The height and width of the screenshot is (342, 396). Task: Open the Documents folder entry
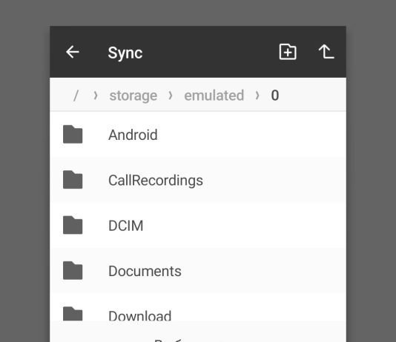click(x=198, y=270)
